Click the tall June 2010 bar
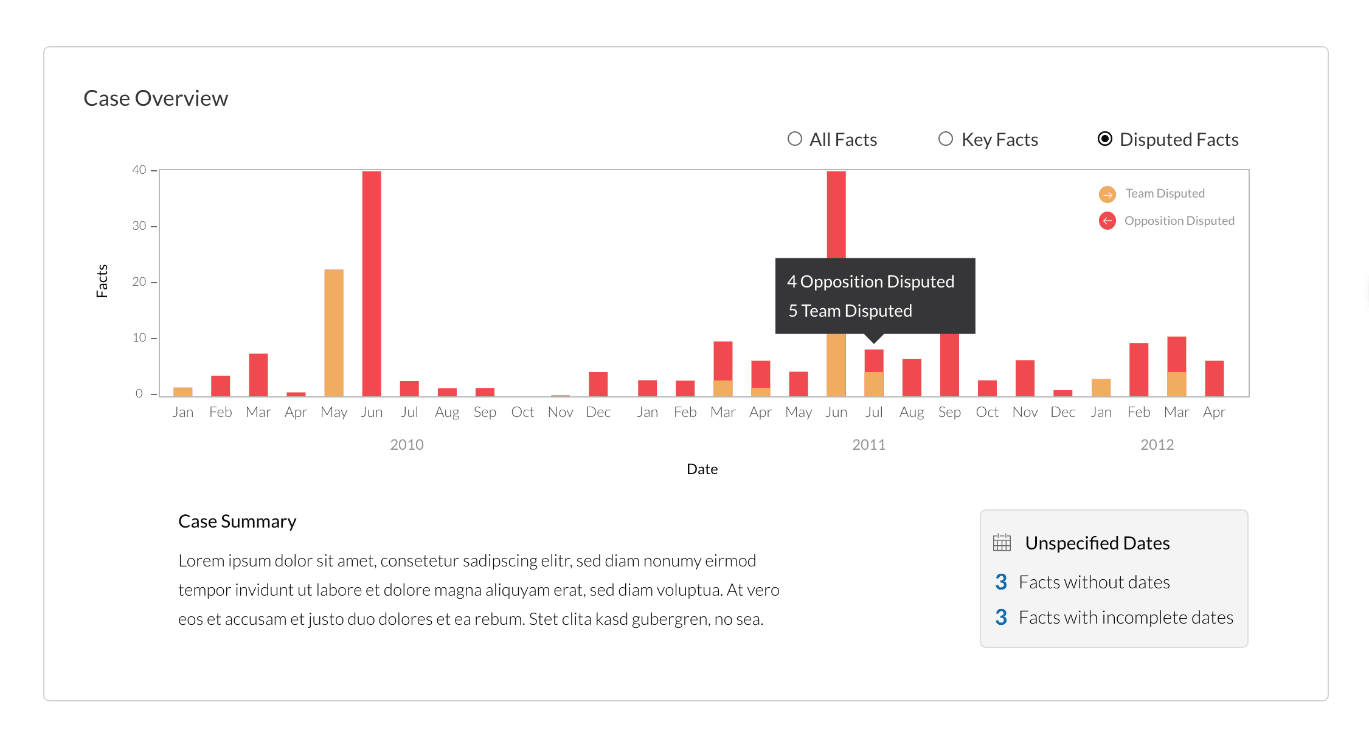1369x747 pixels. pos(372,283)
